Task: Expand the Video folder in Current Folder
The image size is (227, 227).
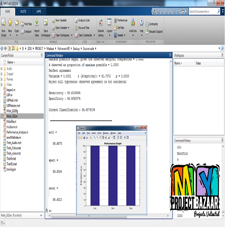Action: coord(2,85)
